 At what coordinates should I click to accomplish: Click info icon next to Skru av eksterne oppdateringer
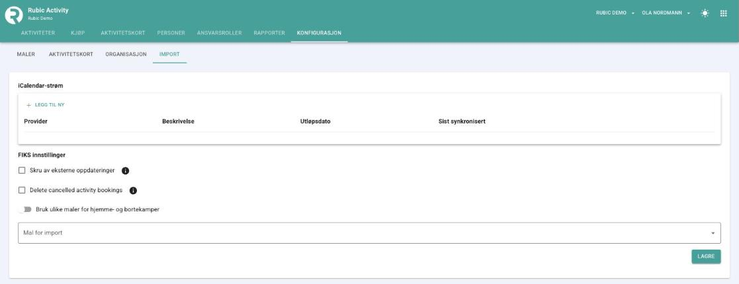125,170
